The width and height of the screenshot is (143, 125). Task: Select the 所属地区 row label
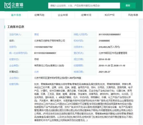[14, 72]
